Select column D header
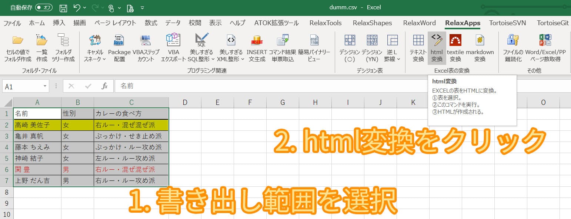This screenshot has height=219, width=571. click(185, 103)
